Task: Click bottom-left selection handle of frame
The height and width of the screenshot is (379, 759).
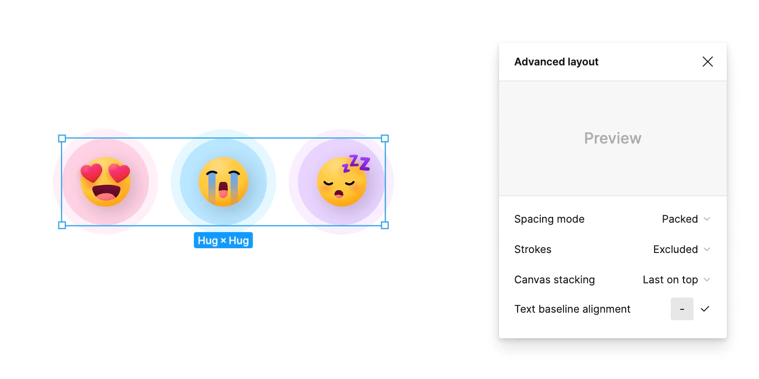Action: (x=62, y=225)
